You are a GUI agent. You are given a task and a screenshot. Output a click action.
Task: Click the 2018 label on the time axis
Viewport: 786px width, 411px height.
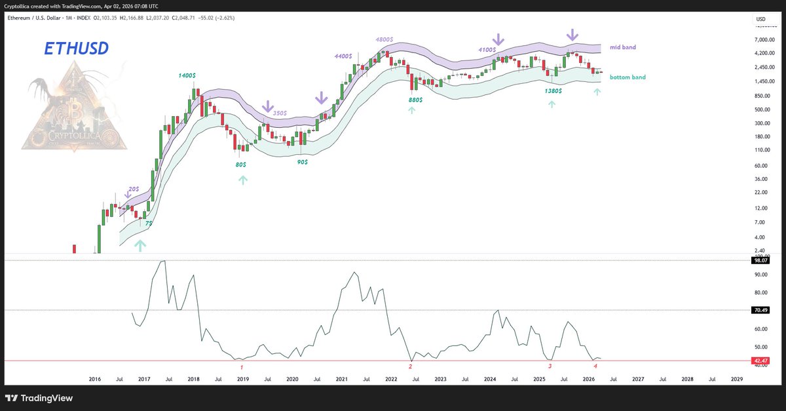tap(193, 380)
